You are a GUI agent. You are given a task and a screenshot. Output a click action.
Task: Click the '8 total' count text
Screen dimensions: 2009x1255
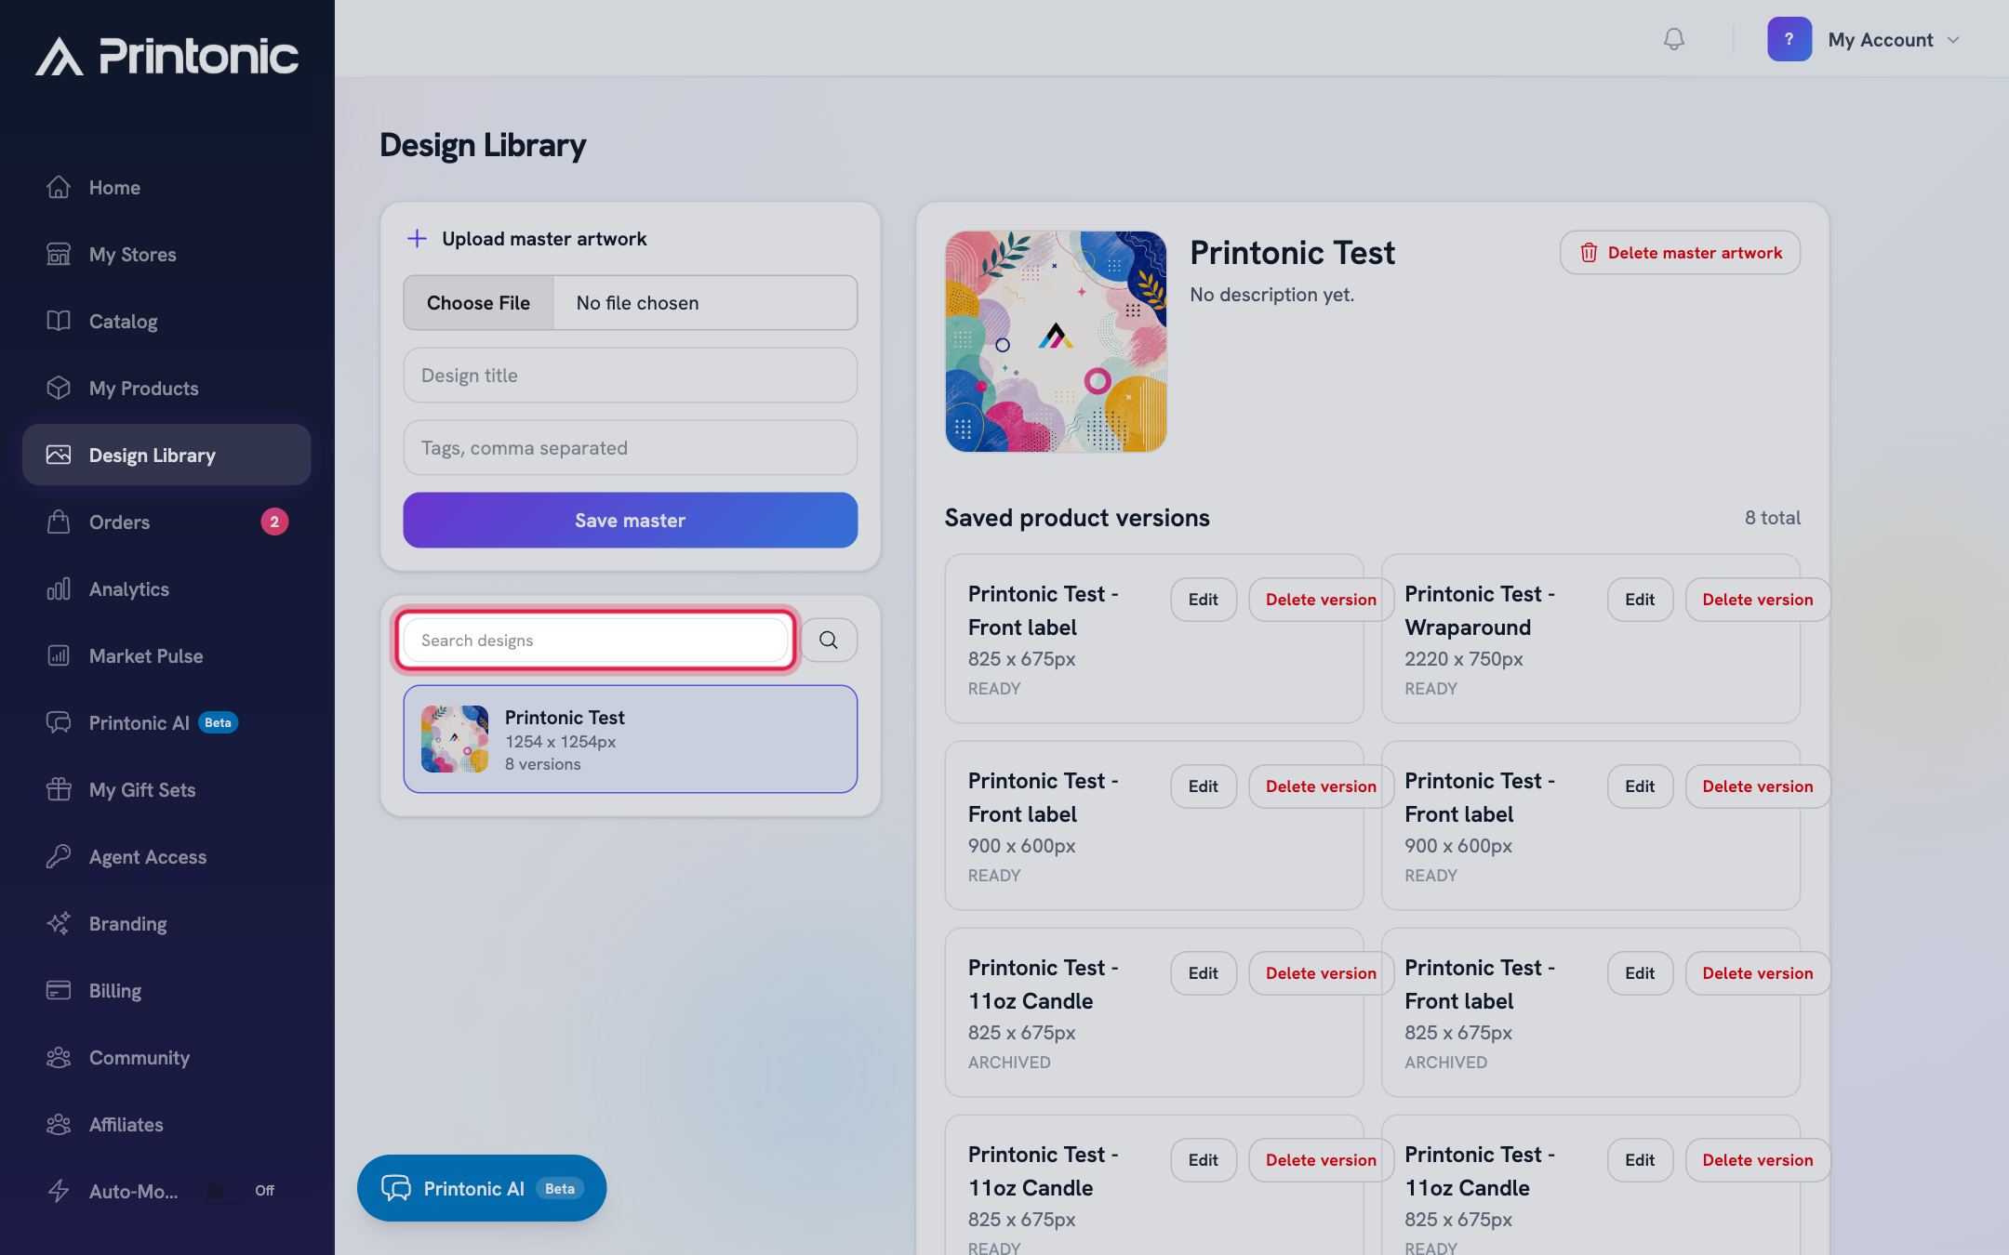click(1772, 518)
